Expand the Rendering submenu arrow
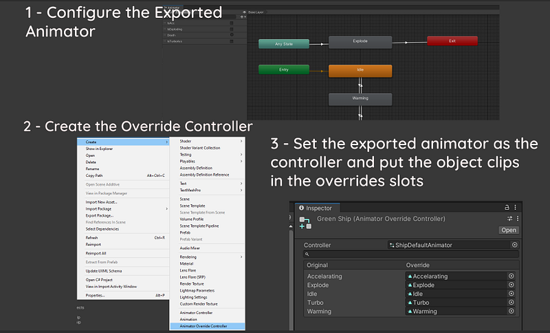This screenshot has width=550, height=333. pyautogui.click(x=241, y=257)
